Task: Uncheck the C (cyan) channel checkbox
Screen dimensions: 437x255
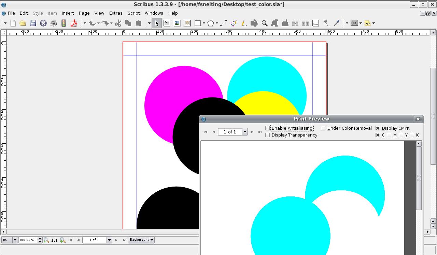Action: coord(378,135)
